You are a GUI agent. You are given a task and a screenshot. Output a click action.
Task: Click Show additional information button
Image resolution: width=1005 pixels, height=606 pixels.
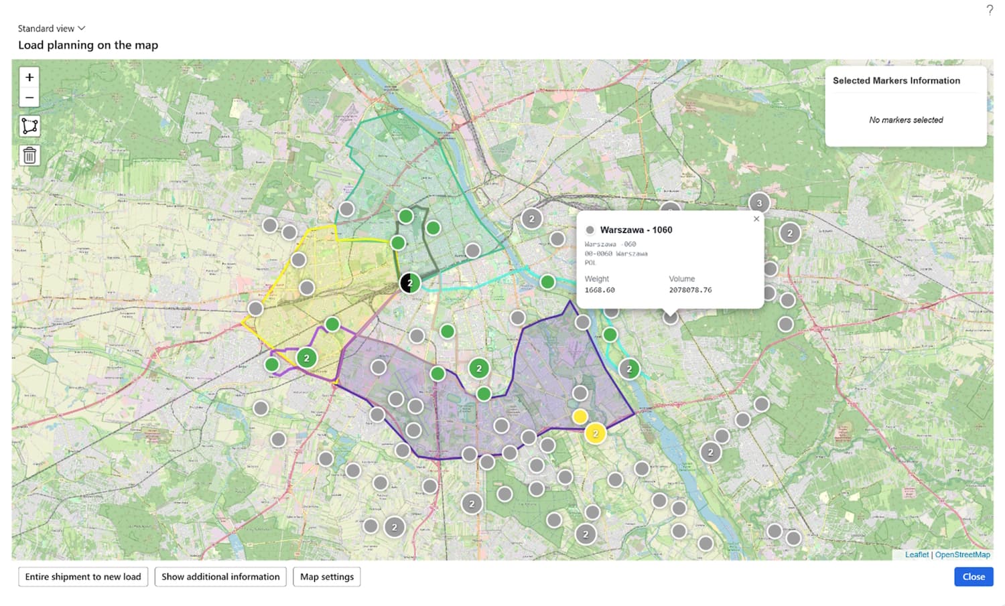[x=220, y=577]
